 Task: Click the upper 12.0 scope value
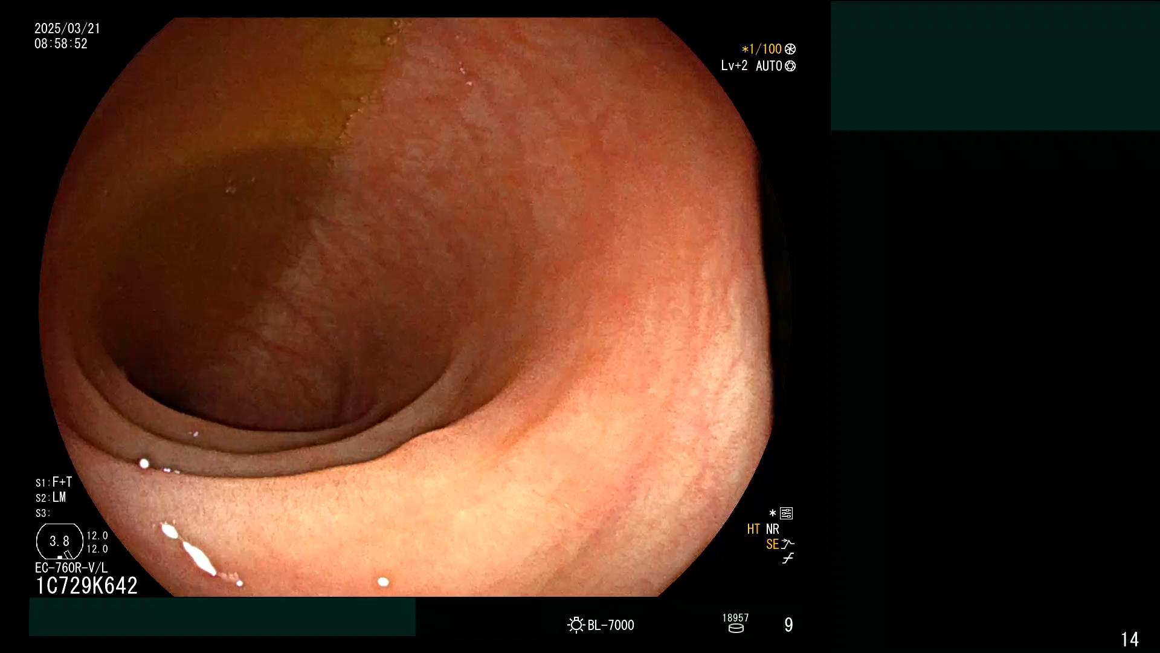click(x=97, y=536)
